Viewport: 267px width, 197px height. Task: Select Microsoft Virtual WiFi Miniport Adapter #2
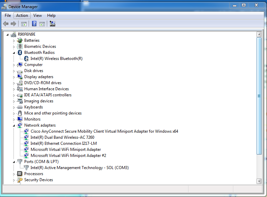point(68,156)
